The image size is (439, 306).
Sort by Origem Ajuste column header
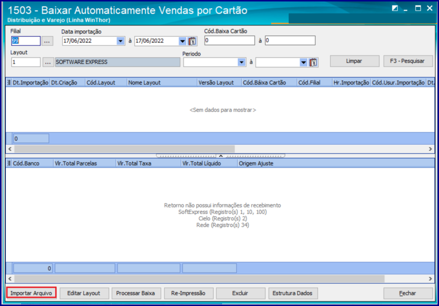click(336, 164)
